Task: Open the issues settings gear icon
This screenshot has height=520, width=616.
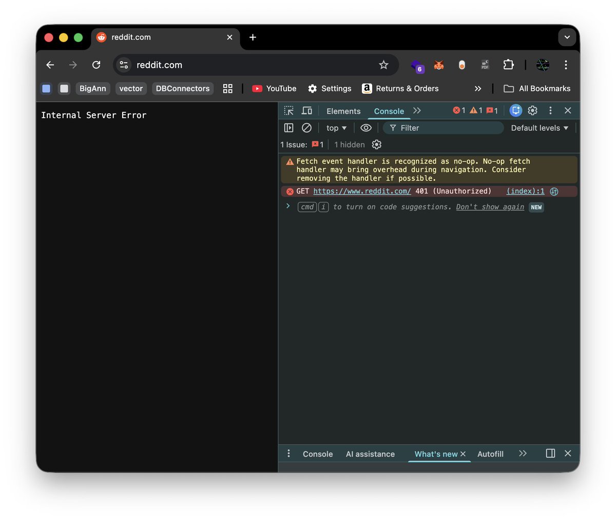Action: coord(377,145)
